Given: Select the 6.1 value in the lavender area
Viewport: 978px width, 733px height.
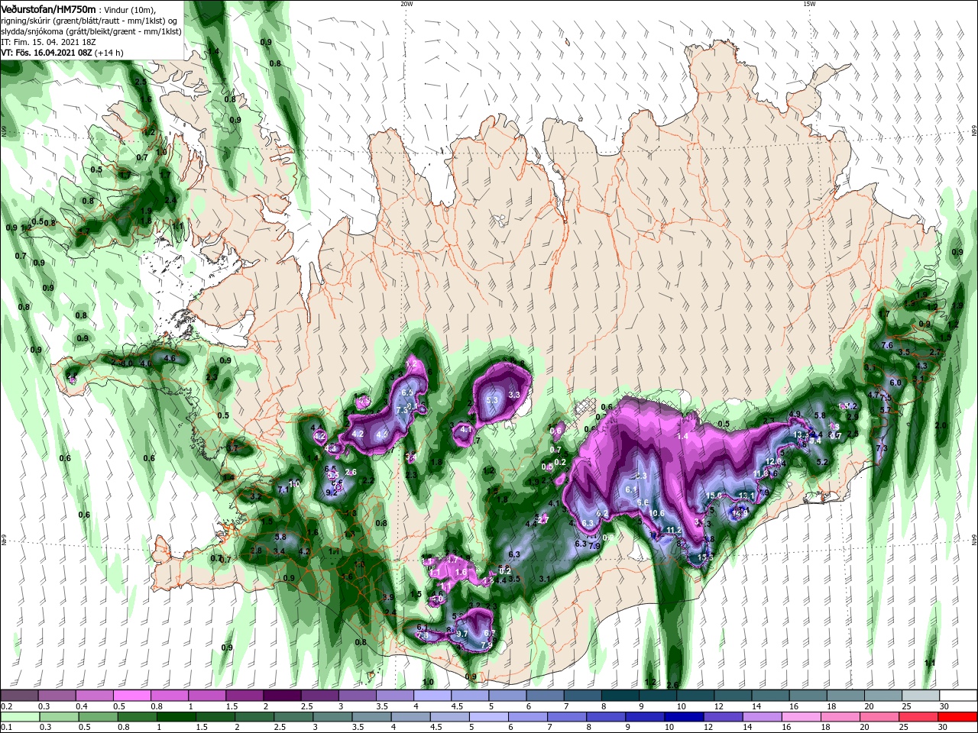Looking at the screenshot, I should (631, 489).
